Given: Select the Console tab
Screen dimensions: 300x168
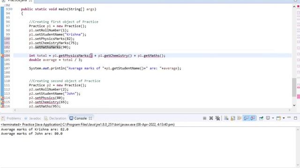Looking at the screenshot, I should pos(78,118).
